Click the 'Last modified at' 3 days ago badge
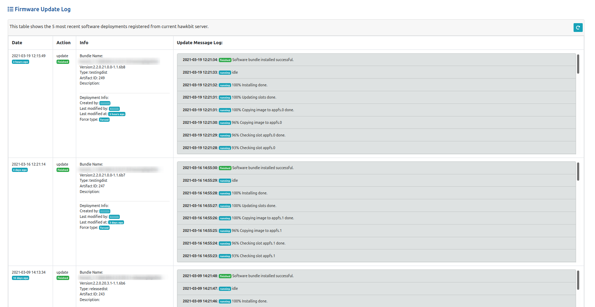The width and height of the screenshot is (595, 307). (x=116, y=222)
